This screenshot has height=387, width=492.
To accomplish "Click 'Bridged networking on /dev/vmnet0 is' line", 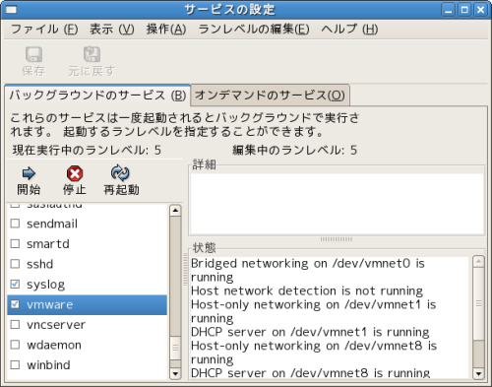I will (308, 263).
